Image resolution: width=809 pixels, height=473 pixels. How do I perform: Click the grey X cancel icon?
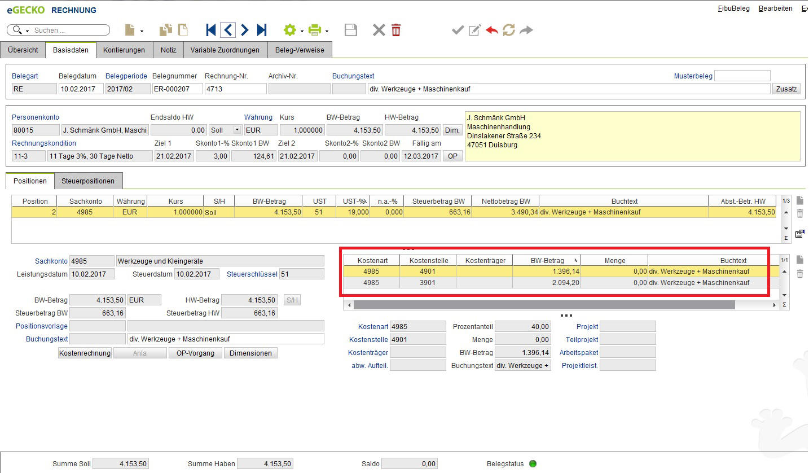tap(379, 30)
